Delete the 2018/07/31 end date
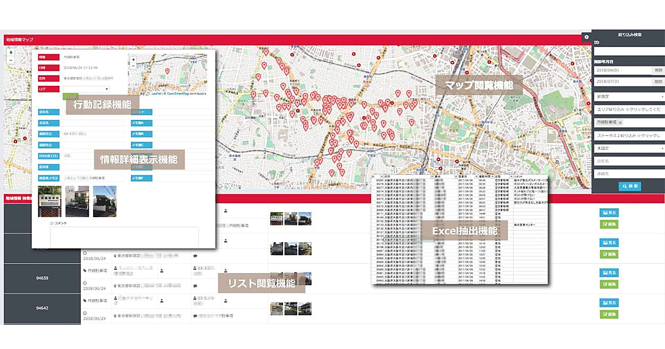The height and width of the screenshot is (349, 665). (x=658, y=81)
